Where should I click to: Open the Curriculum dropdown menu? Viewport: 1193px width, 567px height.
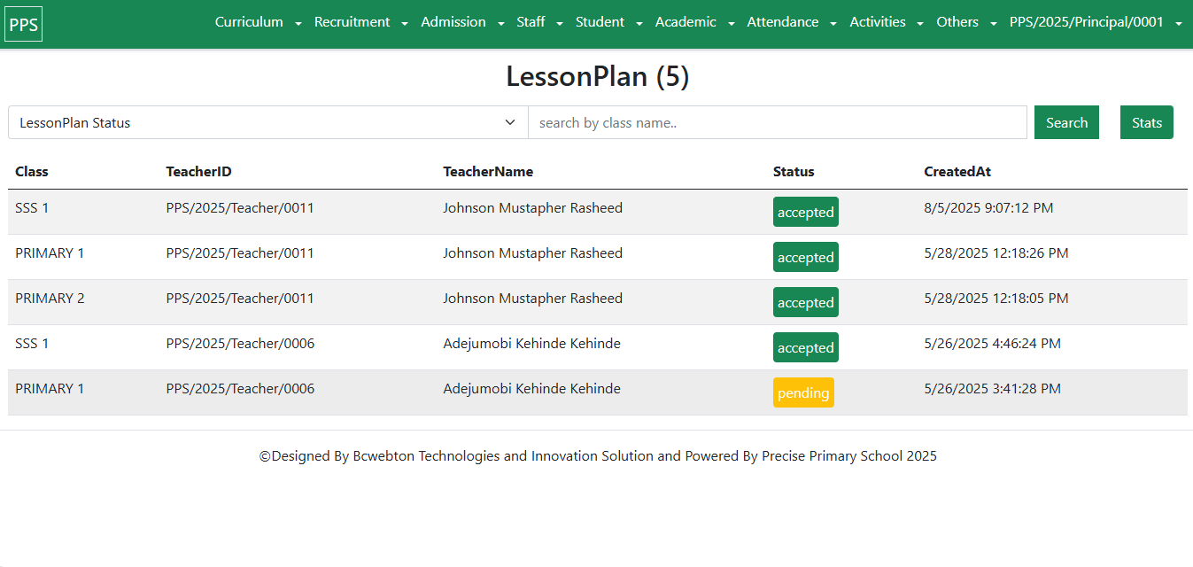tap(258, 22)
